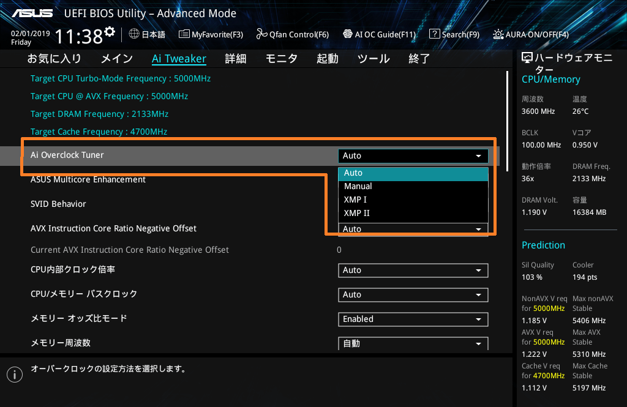The width and height of the screenshot is (627, 407).
Task: Click the 5406 MHz Max nonAVX value
Action: 589,321
